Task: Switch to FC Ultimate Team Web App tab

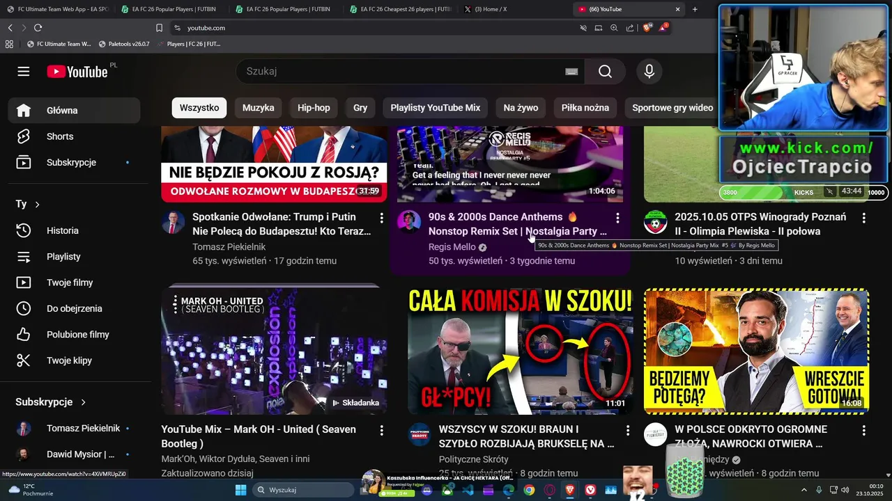Action: point(57,9)
